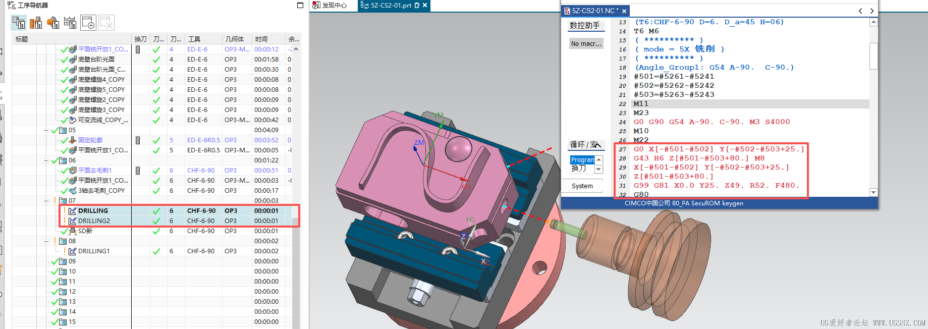Click the add window plus icon
Screen dimensions: 928x329
tap(88, 23)
